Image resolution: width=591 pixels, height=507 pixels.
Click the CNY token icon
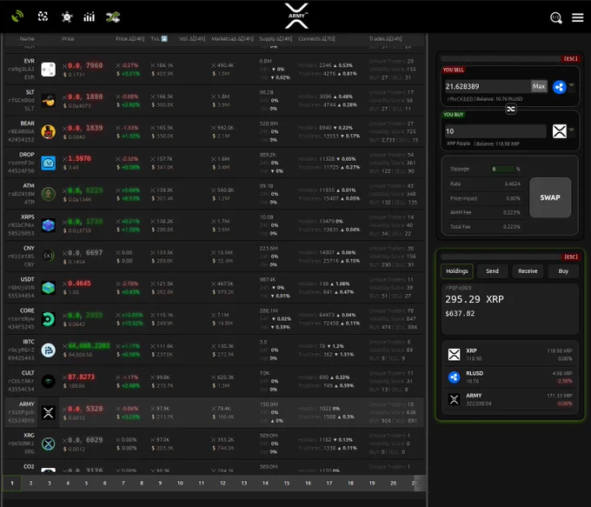pos(49,257)
